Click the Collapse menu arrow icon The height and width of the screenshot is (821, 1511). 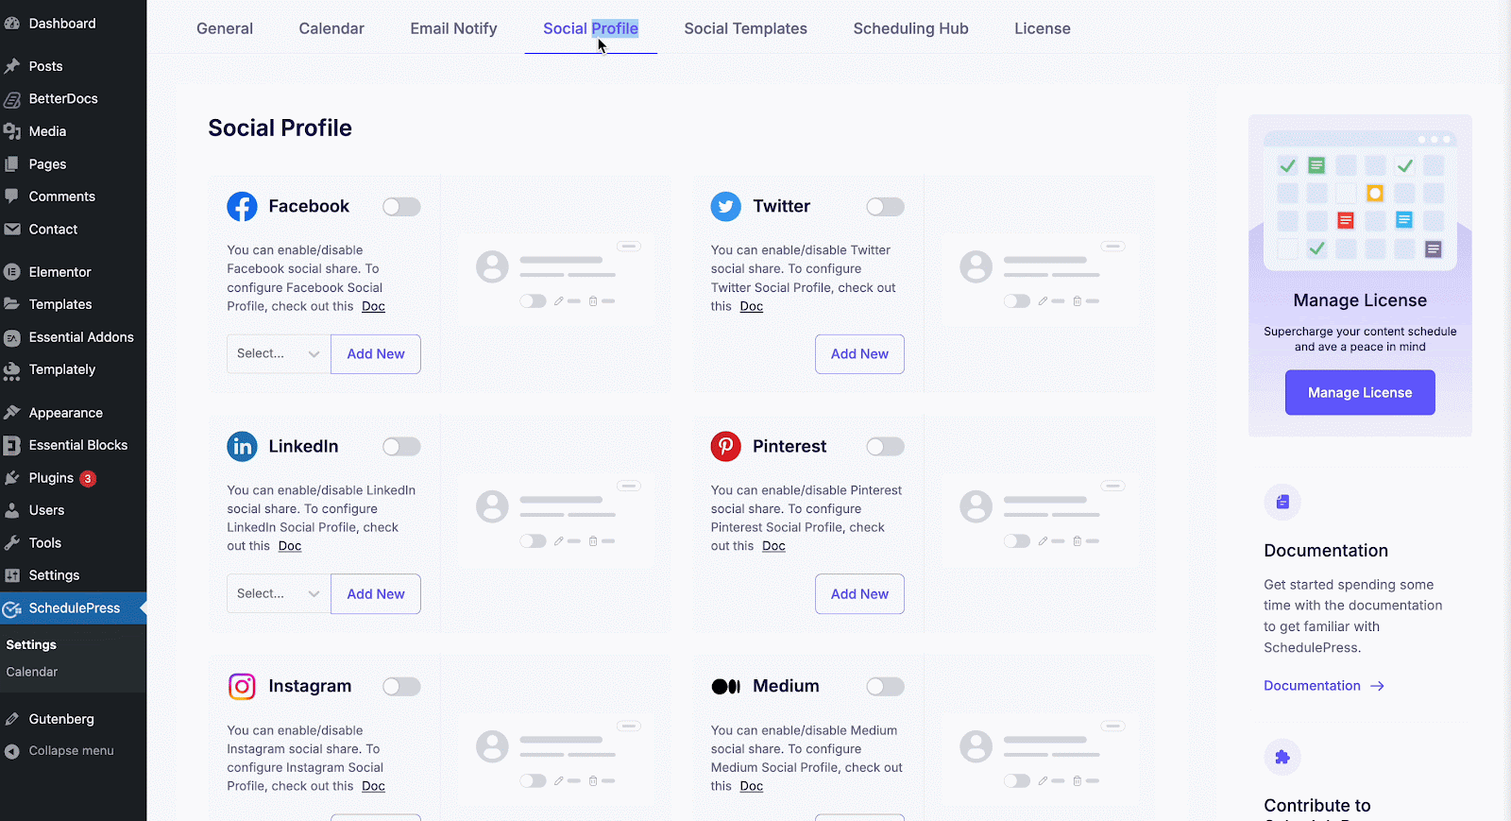(x=12, y=751)
